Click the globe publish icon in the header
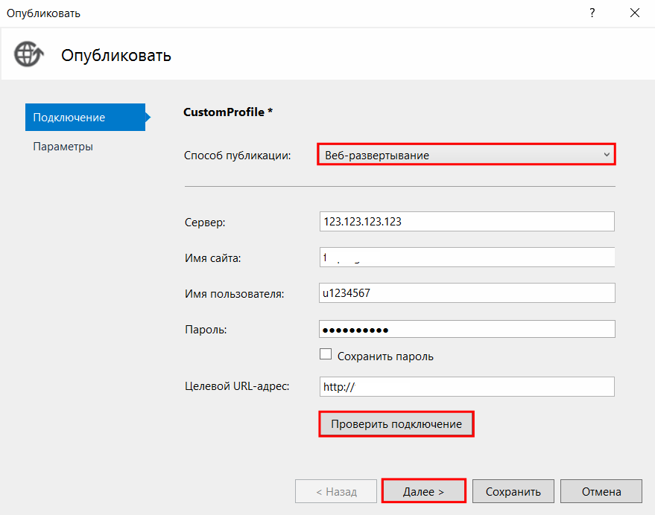Viewport: 655px width, 515px height. click(x=28, y=54)
